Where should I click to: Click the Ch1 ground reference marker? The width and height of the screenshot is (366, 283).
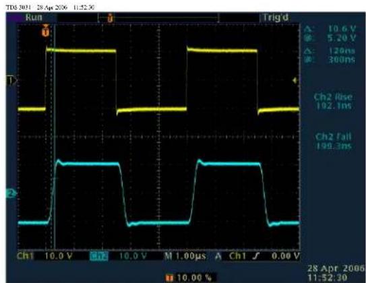coord(11,80)
